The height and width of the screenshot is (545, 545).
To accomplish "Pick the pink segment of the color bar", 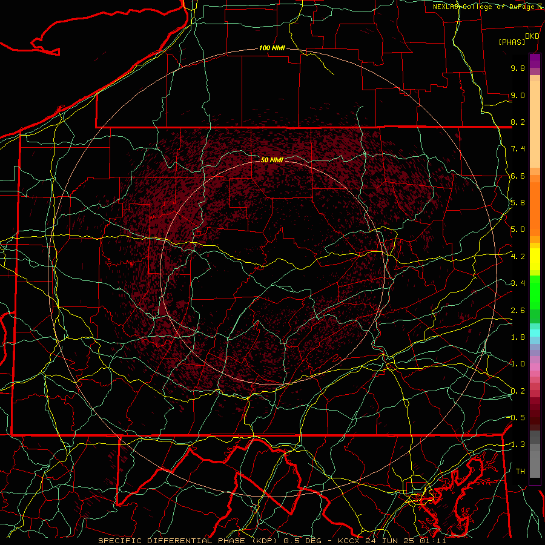I will coord(535,367).
